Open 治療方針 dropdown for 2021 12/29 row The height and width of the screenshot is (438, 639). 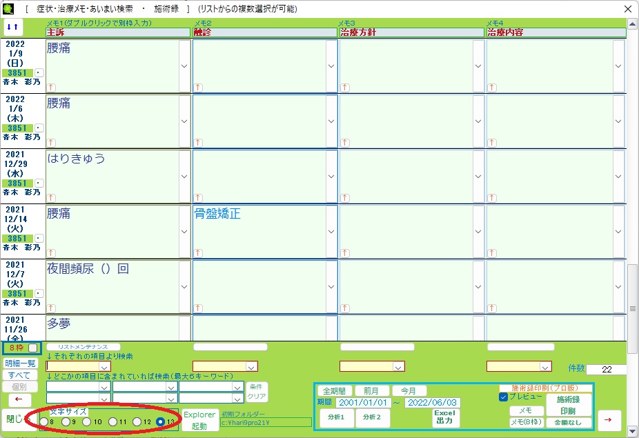click(478, 177)
